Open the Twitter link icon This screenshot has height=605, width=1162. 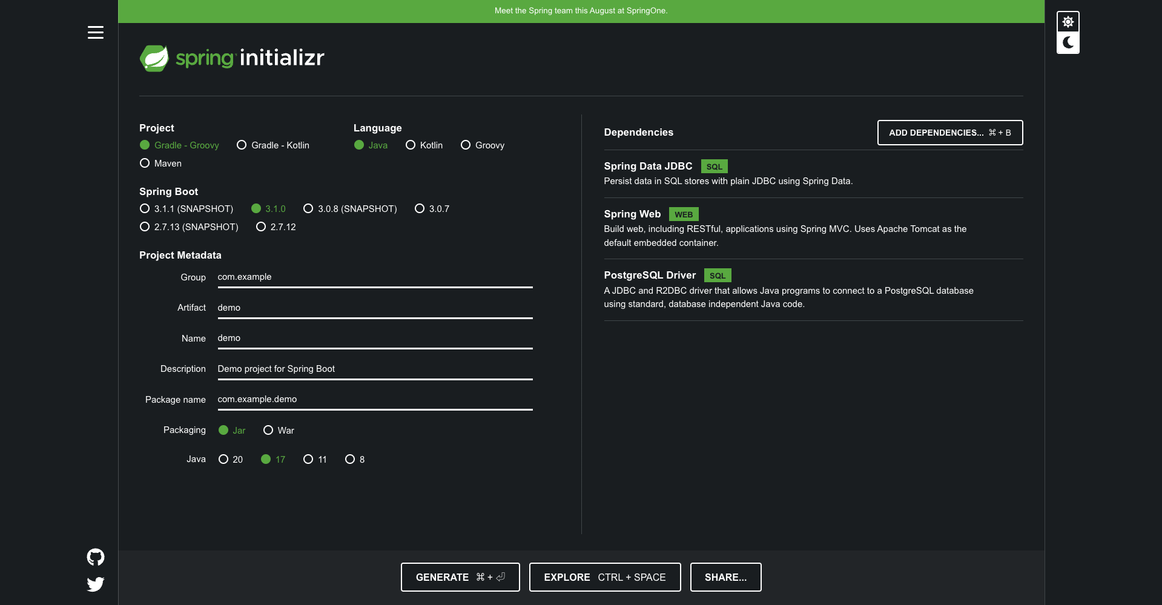click(x=96, y=584)
